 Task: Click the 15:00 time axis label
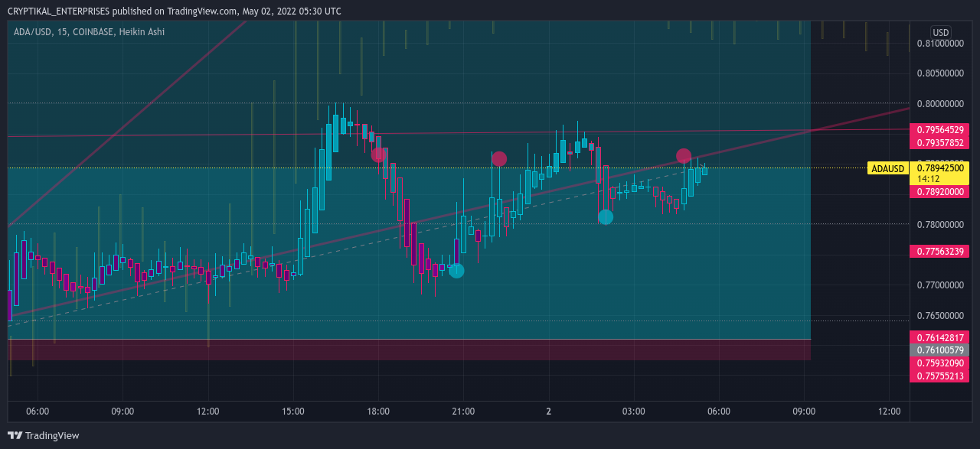click(x=293, y=412)
